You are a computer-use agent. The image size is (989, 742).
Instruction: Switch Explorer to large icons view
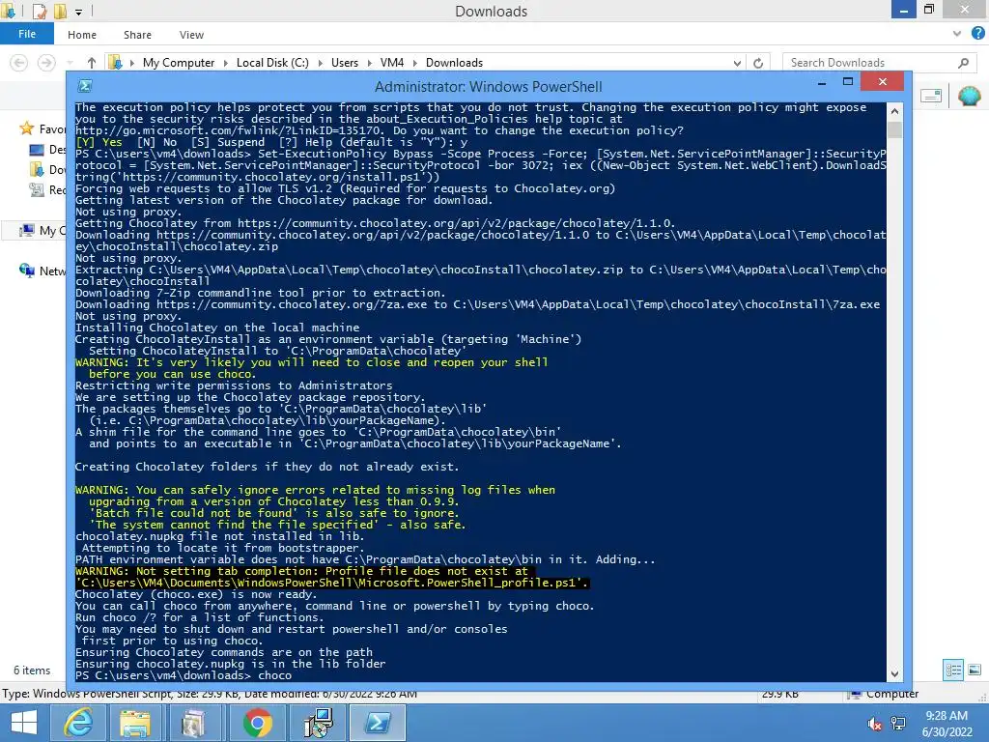(975, 670)
